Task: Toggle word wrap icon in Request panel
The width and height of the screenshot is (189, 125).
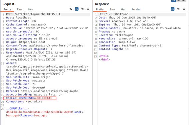Action: coord(77,9)
